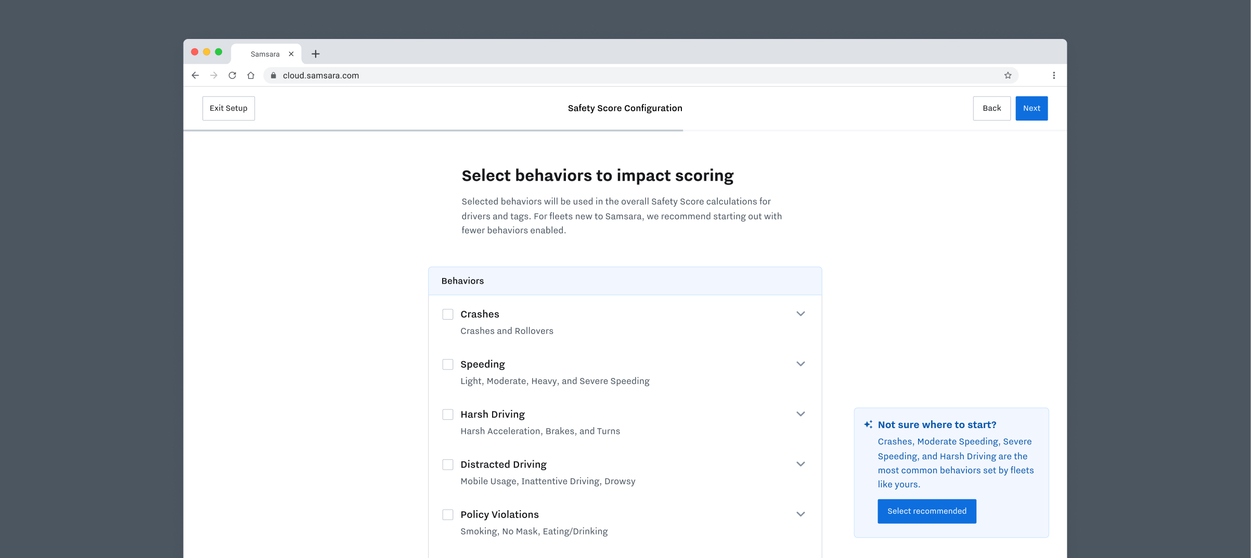This screenshot has height=558, width=1251.
Task: Click the browser back arrow icon
Action: (195, 75)
